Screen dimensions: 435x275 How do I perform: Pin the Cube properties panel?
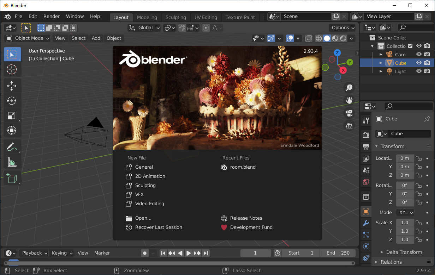427,119
